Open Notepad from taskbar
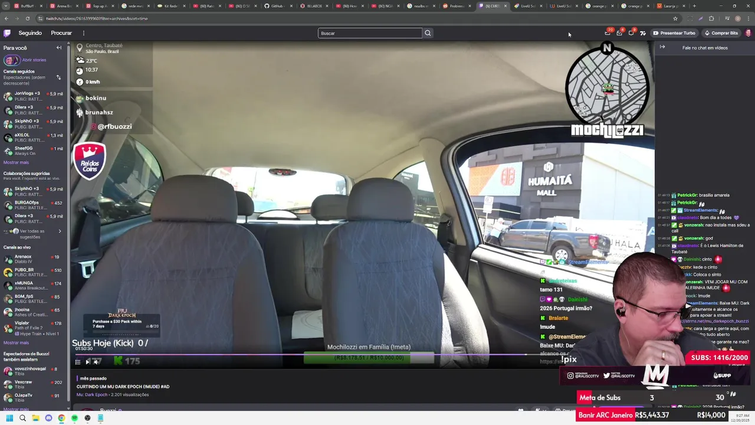Viewport: 755px width, 425px height. (x=100, y=418)
